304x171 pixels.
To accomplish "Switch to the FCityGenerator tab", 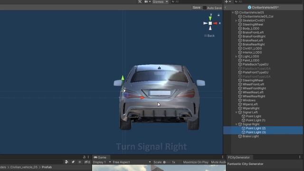I will coord(239,157).
